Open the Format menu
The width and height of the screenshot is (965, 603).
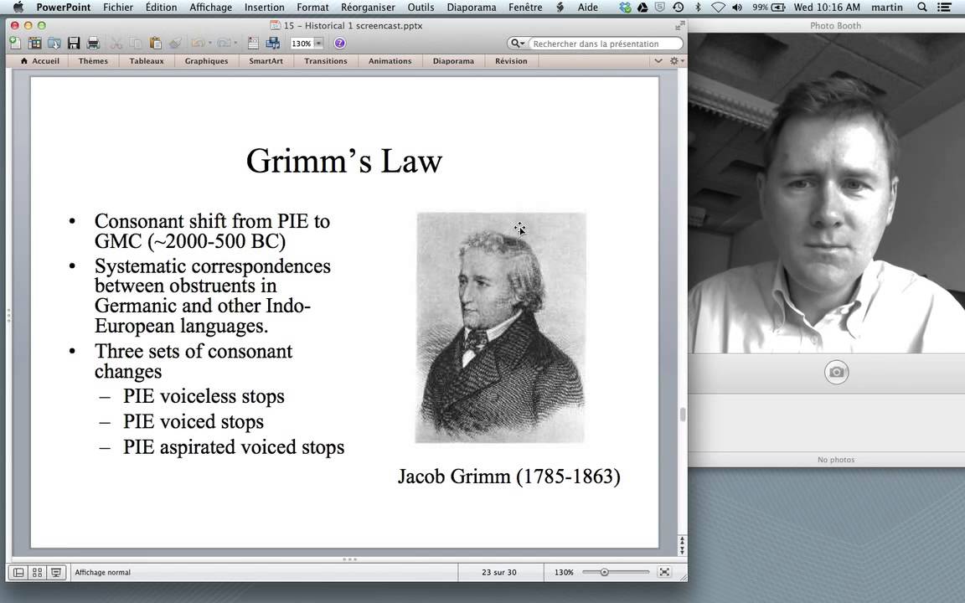coord(312,8)
